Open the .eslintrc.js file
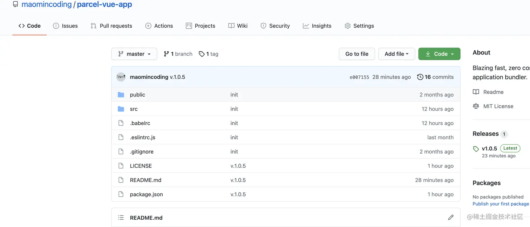The height and width of the screenshot is (227, 530). (x=142, y=137)
